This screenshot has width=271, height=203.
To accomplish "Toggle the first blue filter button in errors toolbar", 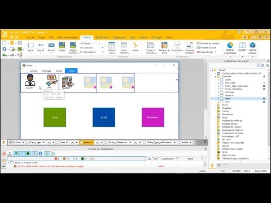I will (16, 153).
